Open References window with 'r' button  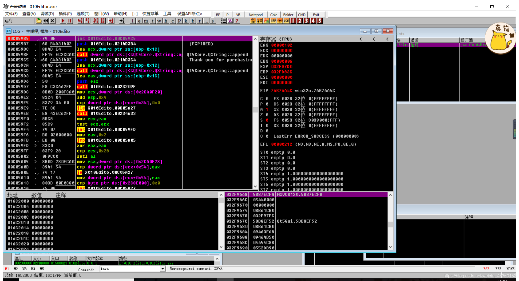[200, 21]
